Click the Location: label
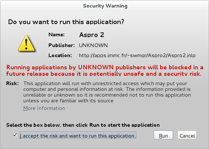 pos(60,55)
